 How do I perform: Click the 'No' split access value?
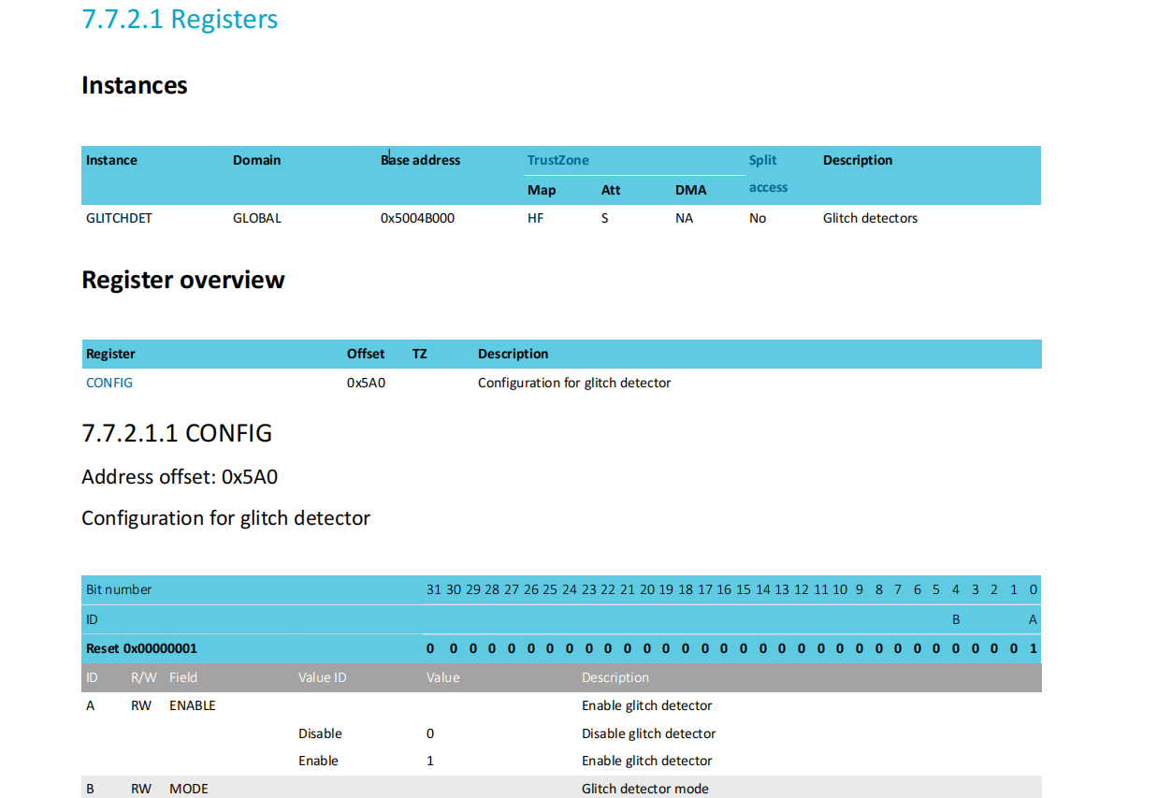(x=758, y=218)
